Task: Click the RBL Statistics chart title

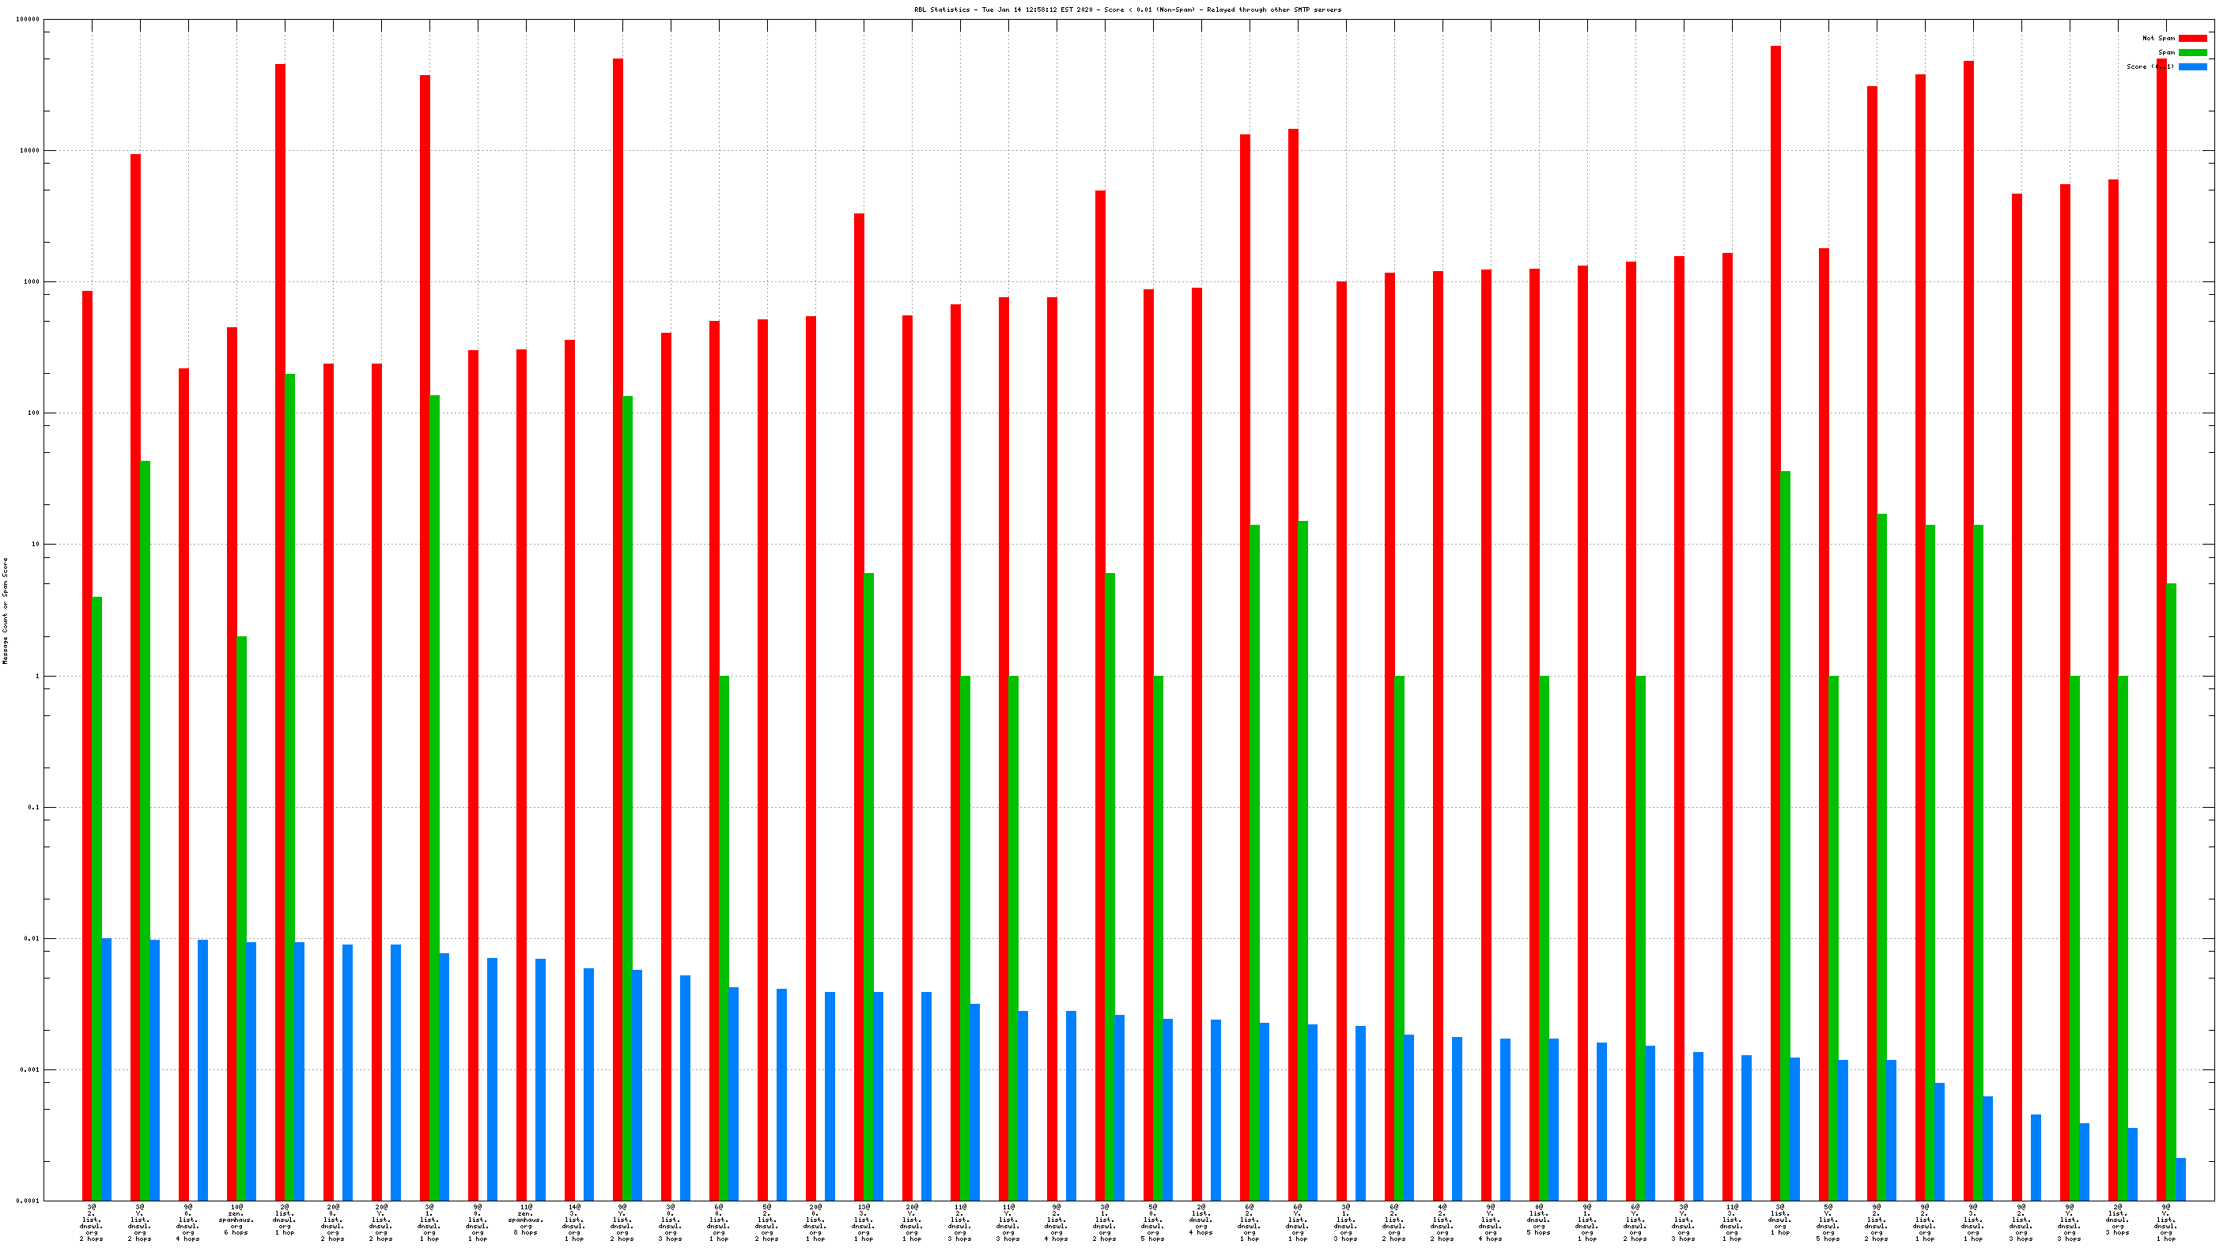Action: 1127,9
